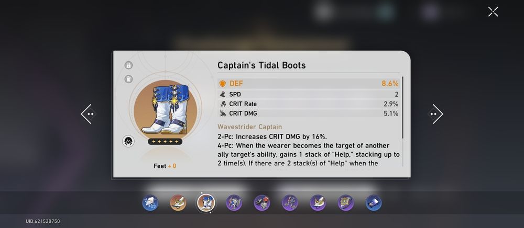This screenshot has width=524, height=228.
Task: Select the purple gloves relic thumbnail
Action: (x=262, y=203)
